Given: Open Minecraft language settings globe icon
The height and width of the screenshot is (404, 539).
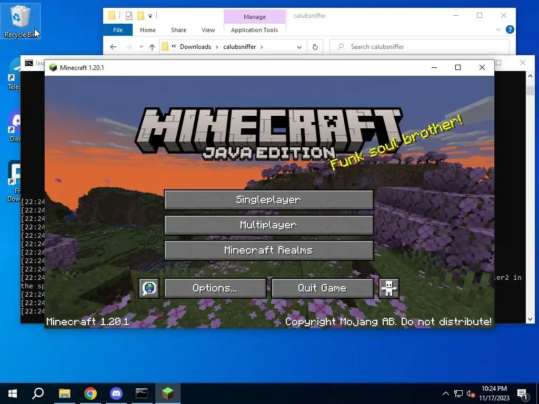Looking at the screenshot, I should point(149,288).
